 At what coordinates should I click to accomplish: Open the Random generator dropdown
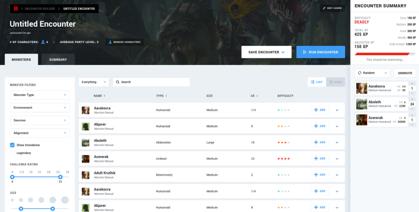coord(372,73)
